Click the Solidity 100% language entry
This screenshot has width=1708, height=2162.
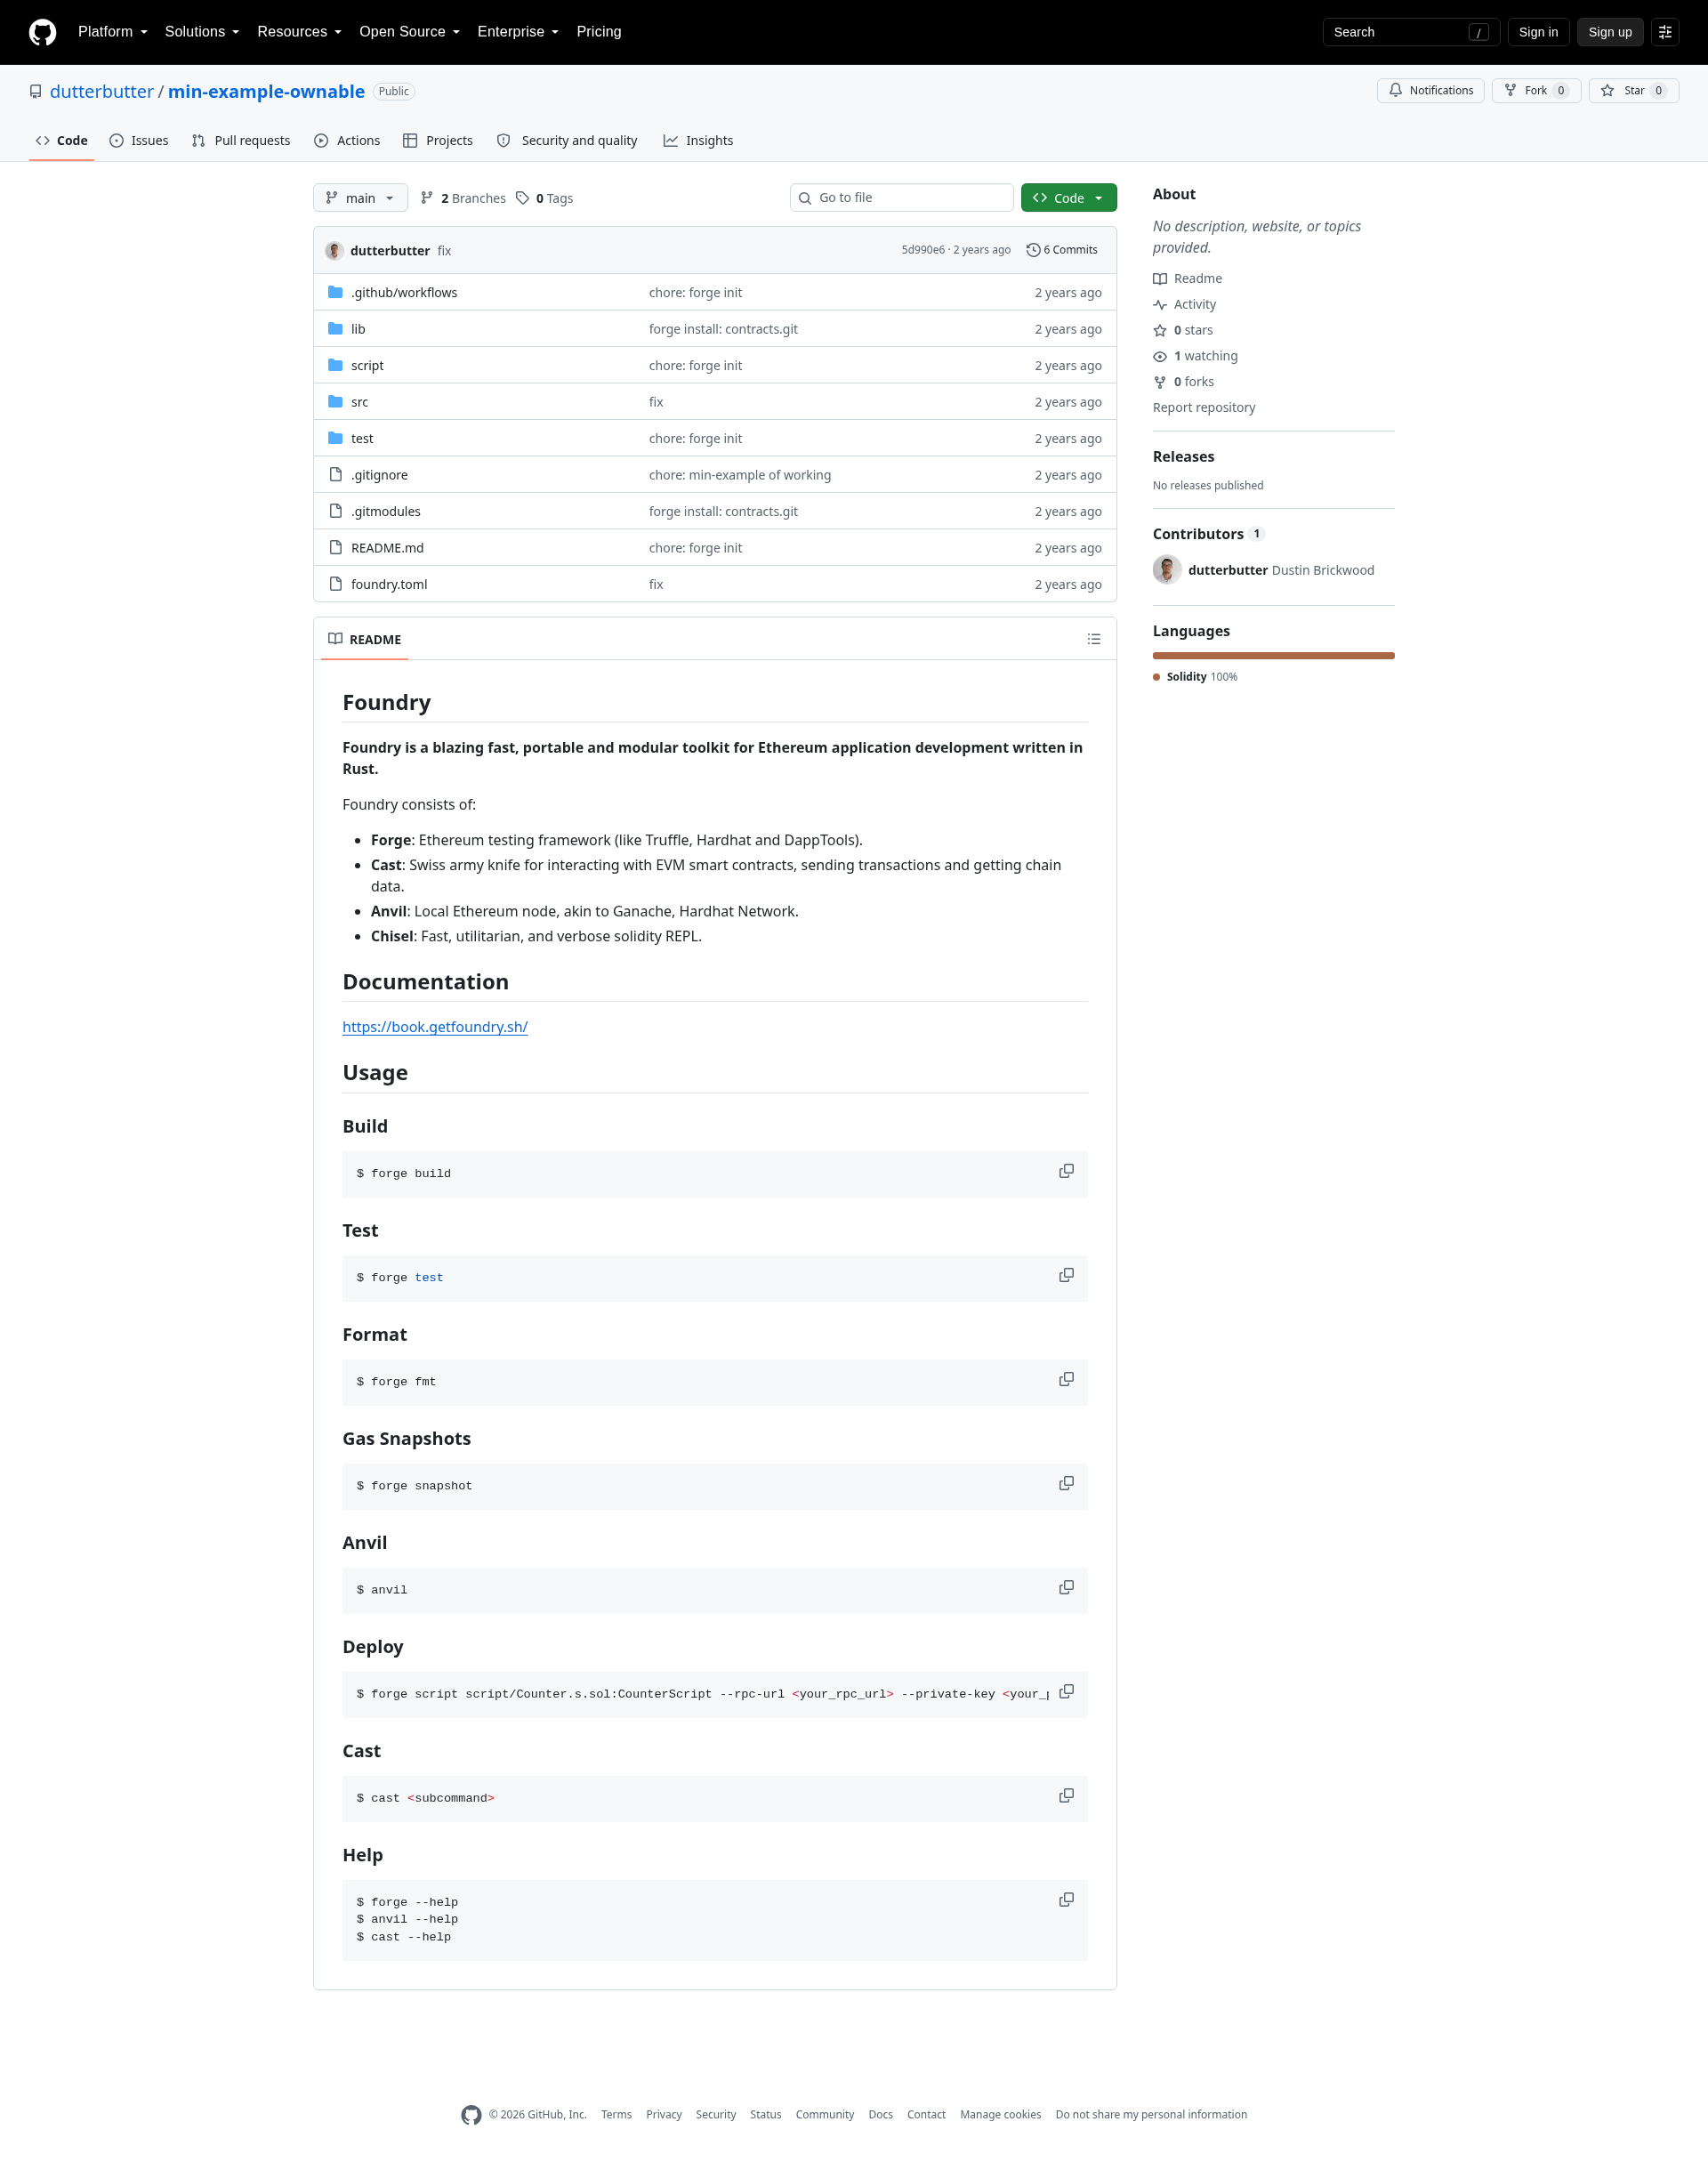pyautogui.click(x=1196, y=677)
